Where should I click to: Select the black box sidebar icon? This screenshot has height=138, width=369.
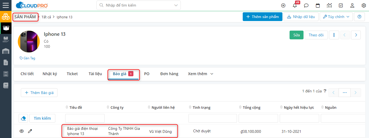(5, 28)
